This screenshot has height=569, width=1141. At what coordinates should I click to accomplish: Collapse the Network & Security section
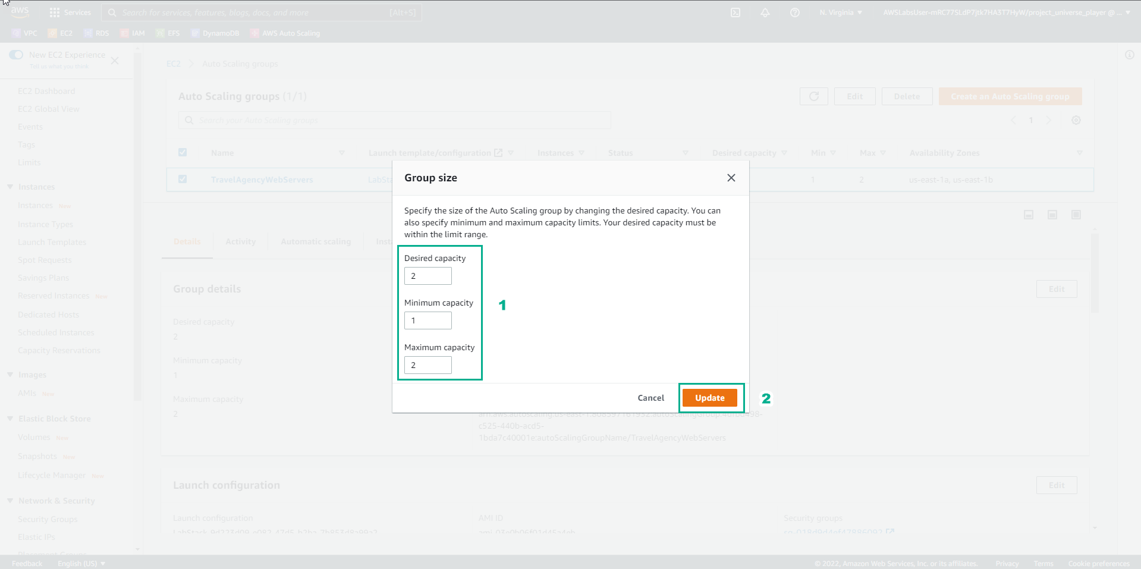point(10,501)
